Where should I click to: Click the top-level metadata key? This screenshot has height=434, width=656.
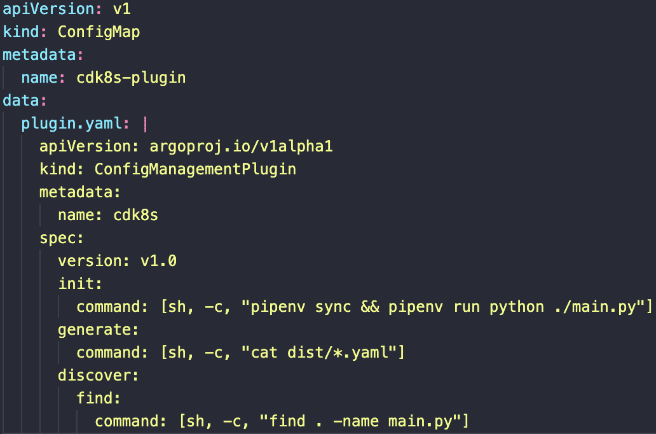click(39, 55)
